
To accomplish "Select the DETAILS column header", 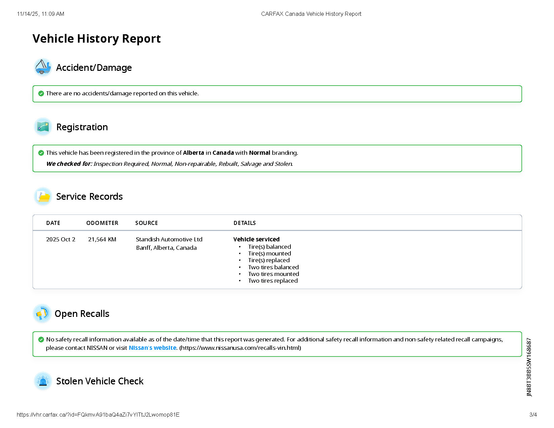I will coord(244,223).
